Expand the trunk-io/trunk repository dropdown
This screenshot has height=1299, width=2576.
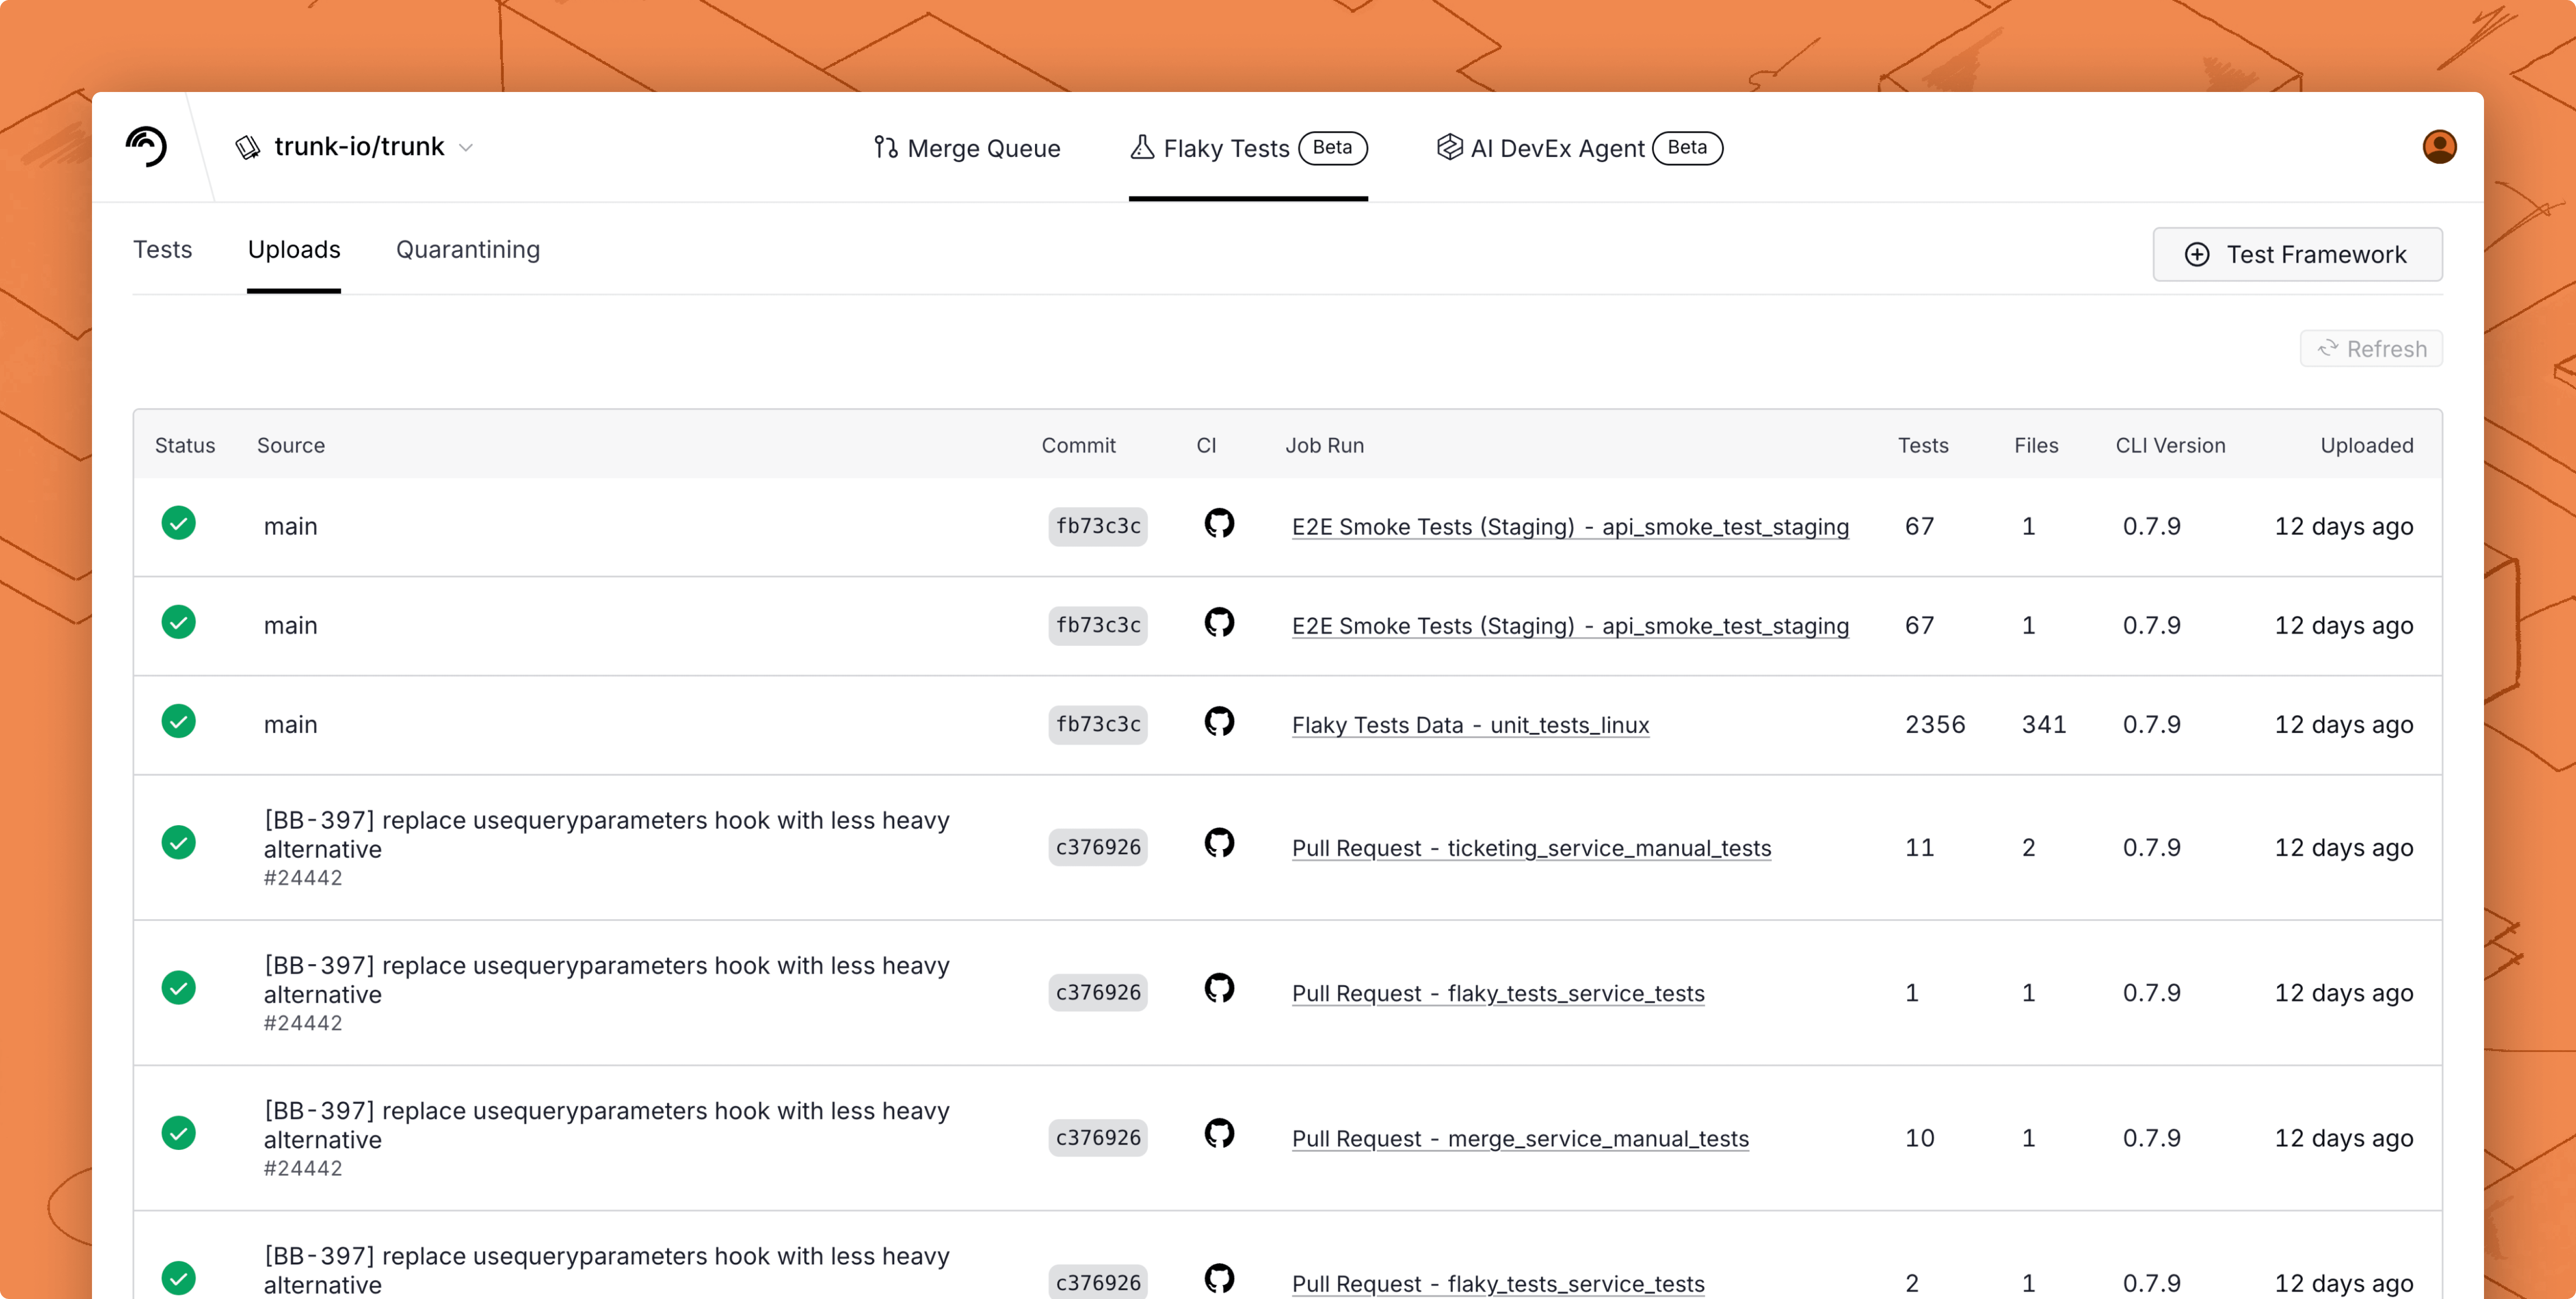pos(466,148)
